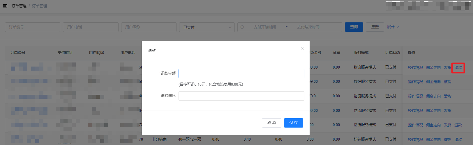
Task: Open 操作情况 in the 79.01 row
Action: (415, 96)
